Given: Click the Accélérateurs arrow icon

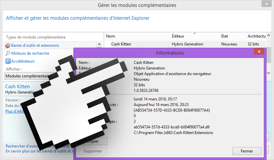Looking at the screenshot, I should 8,61.
